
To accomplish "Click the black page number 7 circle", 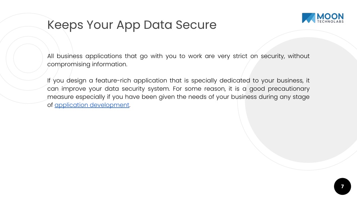I will tap(342, 186).
